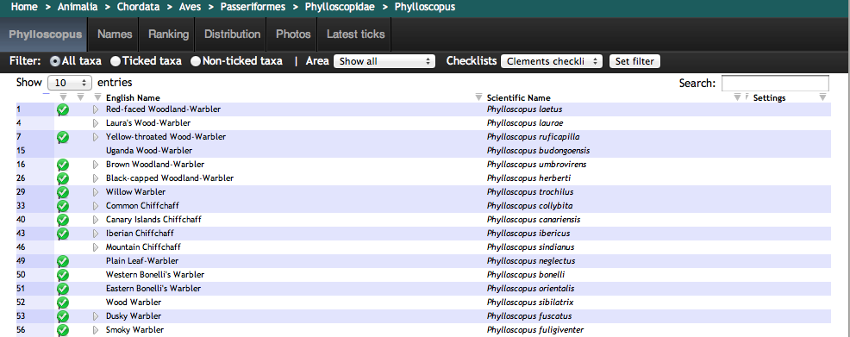The image size is (850, 337).
Task: Click Iberian Chiffchaff name
Action: click(x=140, y=234)
